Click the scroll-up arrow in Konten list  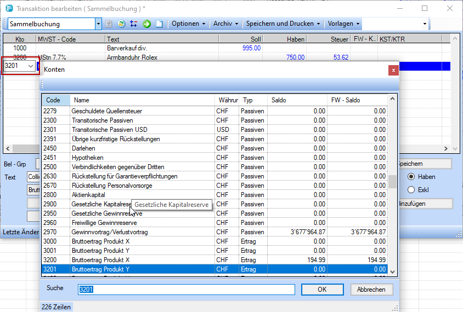[x=392, y=100]
